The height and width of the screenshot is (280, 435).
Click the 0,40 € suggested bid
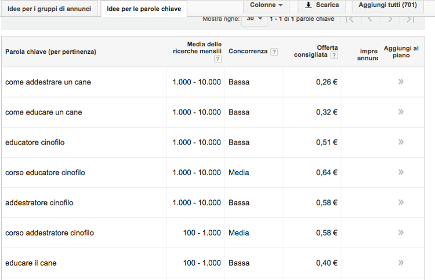pos(327,263)
